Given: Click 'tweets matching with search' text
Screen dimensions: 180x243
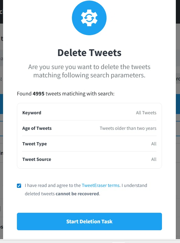Looking at the screenshot, I should (x=80, y=93).
